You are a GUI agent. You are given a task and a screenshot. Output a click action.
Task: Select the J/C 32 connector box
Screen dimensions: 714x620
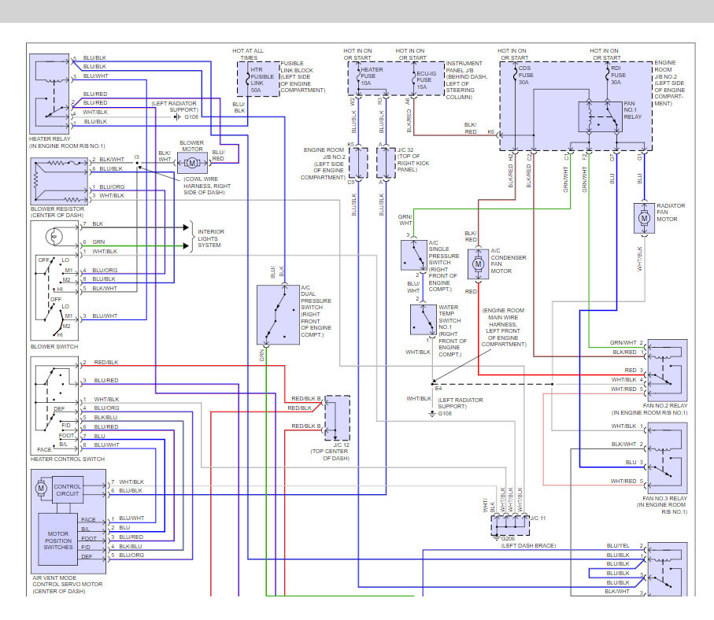pyautogui.click(x=386, y=163)
